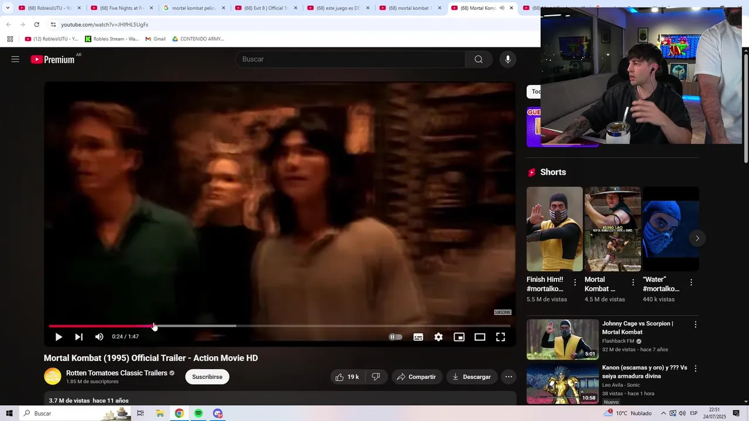
Task: Open the Rotten Tomatoes Classic Trailers channel name
Action: click(116, 373)
